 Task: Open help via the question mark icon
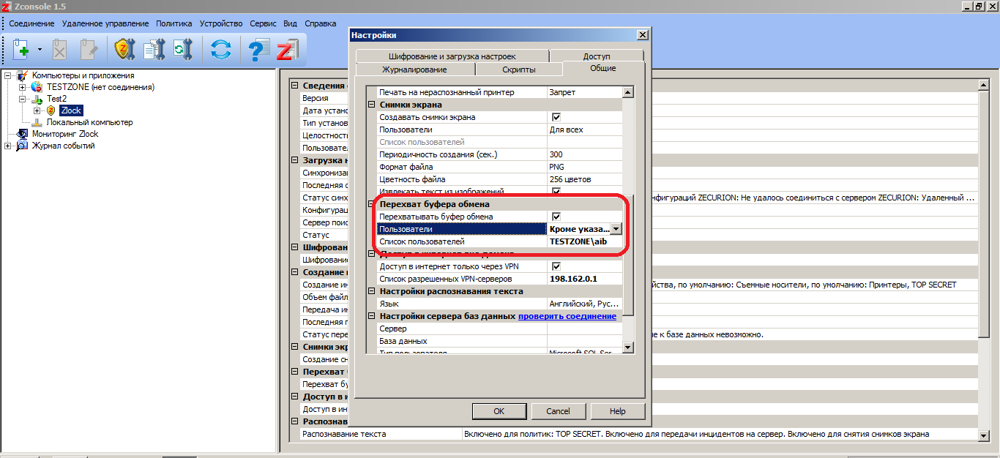(x=258, y=50)
